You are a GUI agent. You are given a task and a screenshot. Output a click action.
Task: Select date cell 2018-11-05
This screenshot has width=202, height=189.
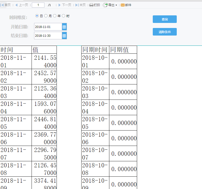16,123
